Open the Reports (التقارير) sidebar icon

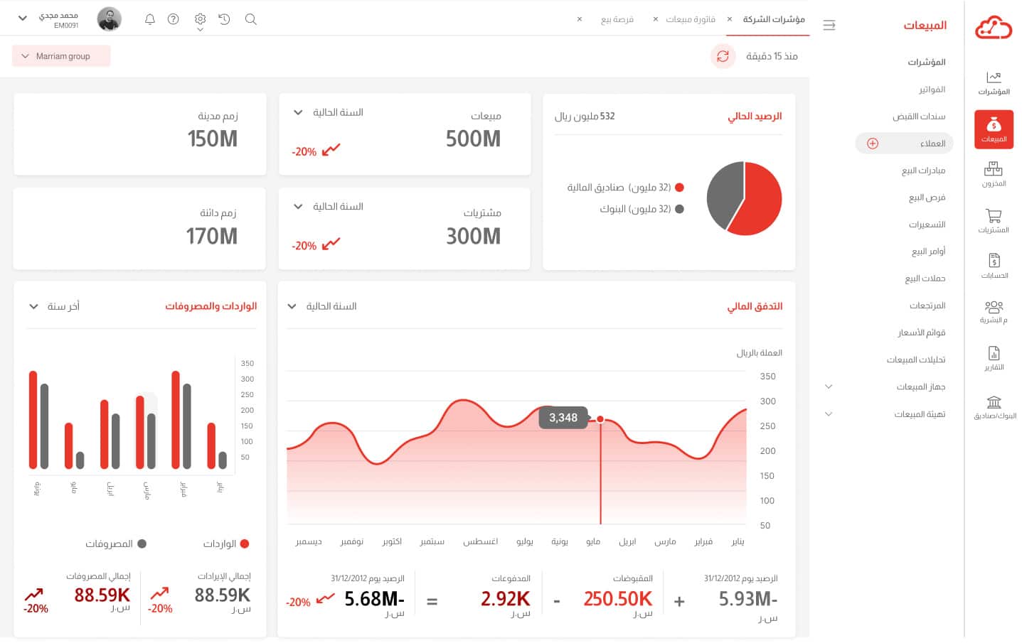(x=994, y=357)
